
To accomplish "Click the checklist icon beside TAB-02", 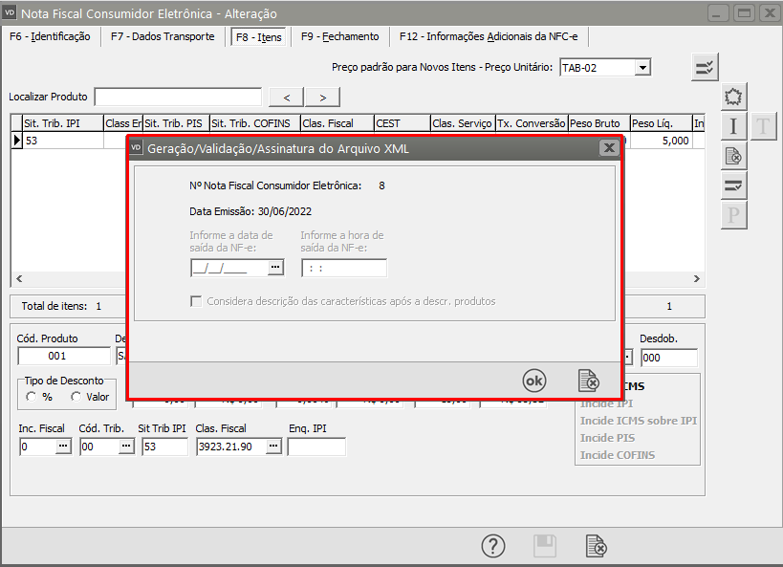I will (705, 68).
